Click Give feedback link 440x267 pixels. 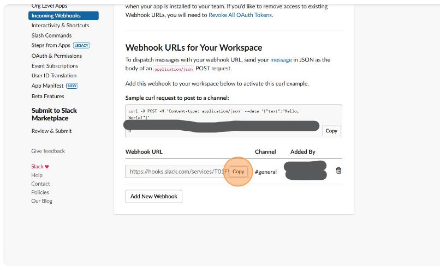(48, 151)
